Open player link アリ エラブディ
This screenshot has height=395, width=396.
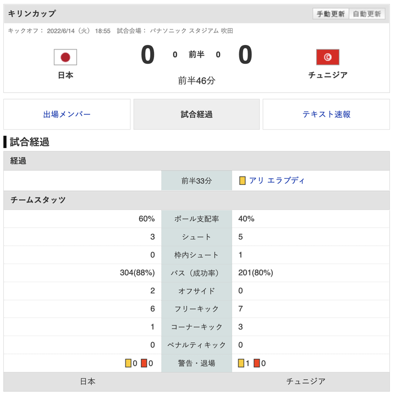pyautogui.click(x=277, y=180)
